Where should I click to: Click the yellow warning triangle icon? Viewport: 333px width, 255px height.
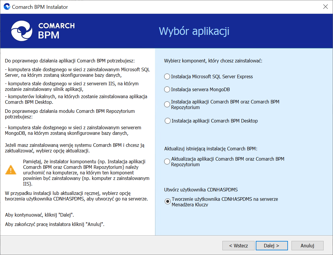11,170
